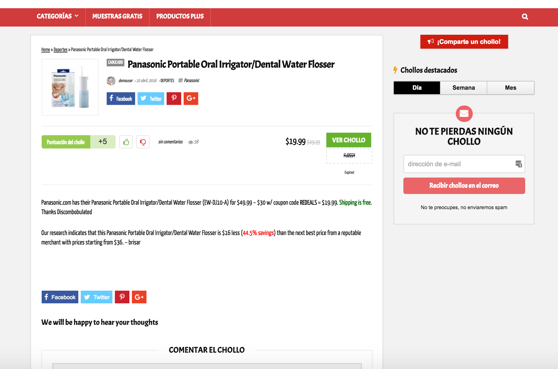This screenshot has height=369, width=558.
Task: Switch to the Semana tab
Action: 464,88
